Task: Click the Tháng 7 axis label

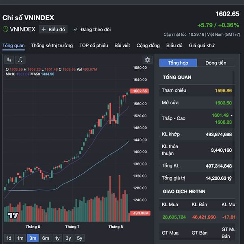Action: [72, 227]
